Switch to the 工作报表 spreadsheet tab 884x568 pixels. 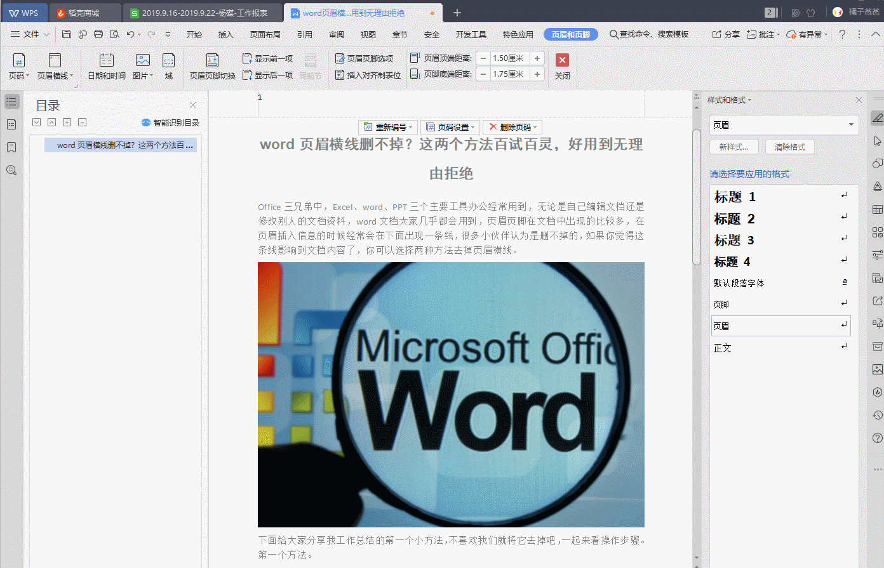coord(202,13)
